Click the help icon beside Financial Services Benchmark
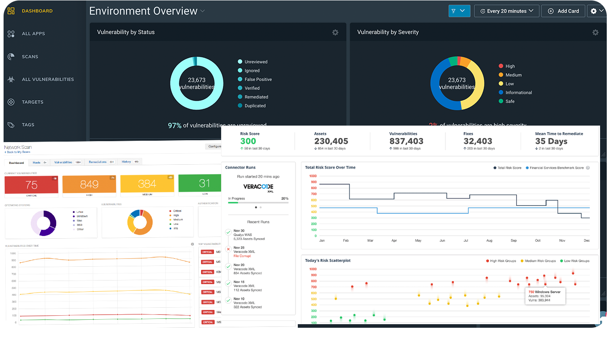The height and width of the screenshot is (342, 609). pyautogui.click(x=588, y=168)
